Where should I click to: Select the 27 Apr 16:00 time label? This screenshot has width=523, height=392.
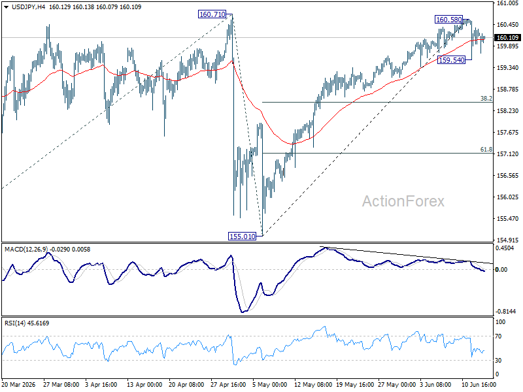[228, 384]
